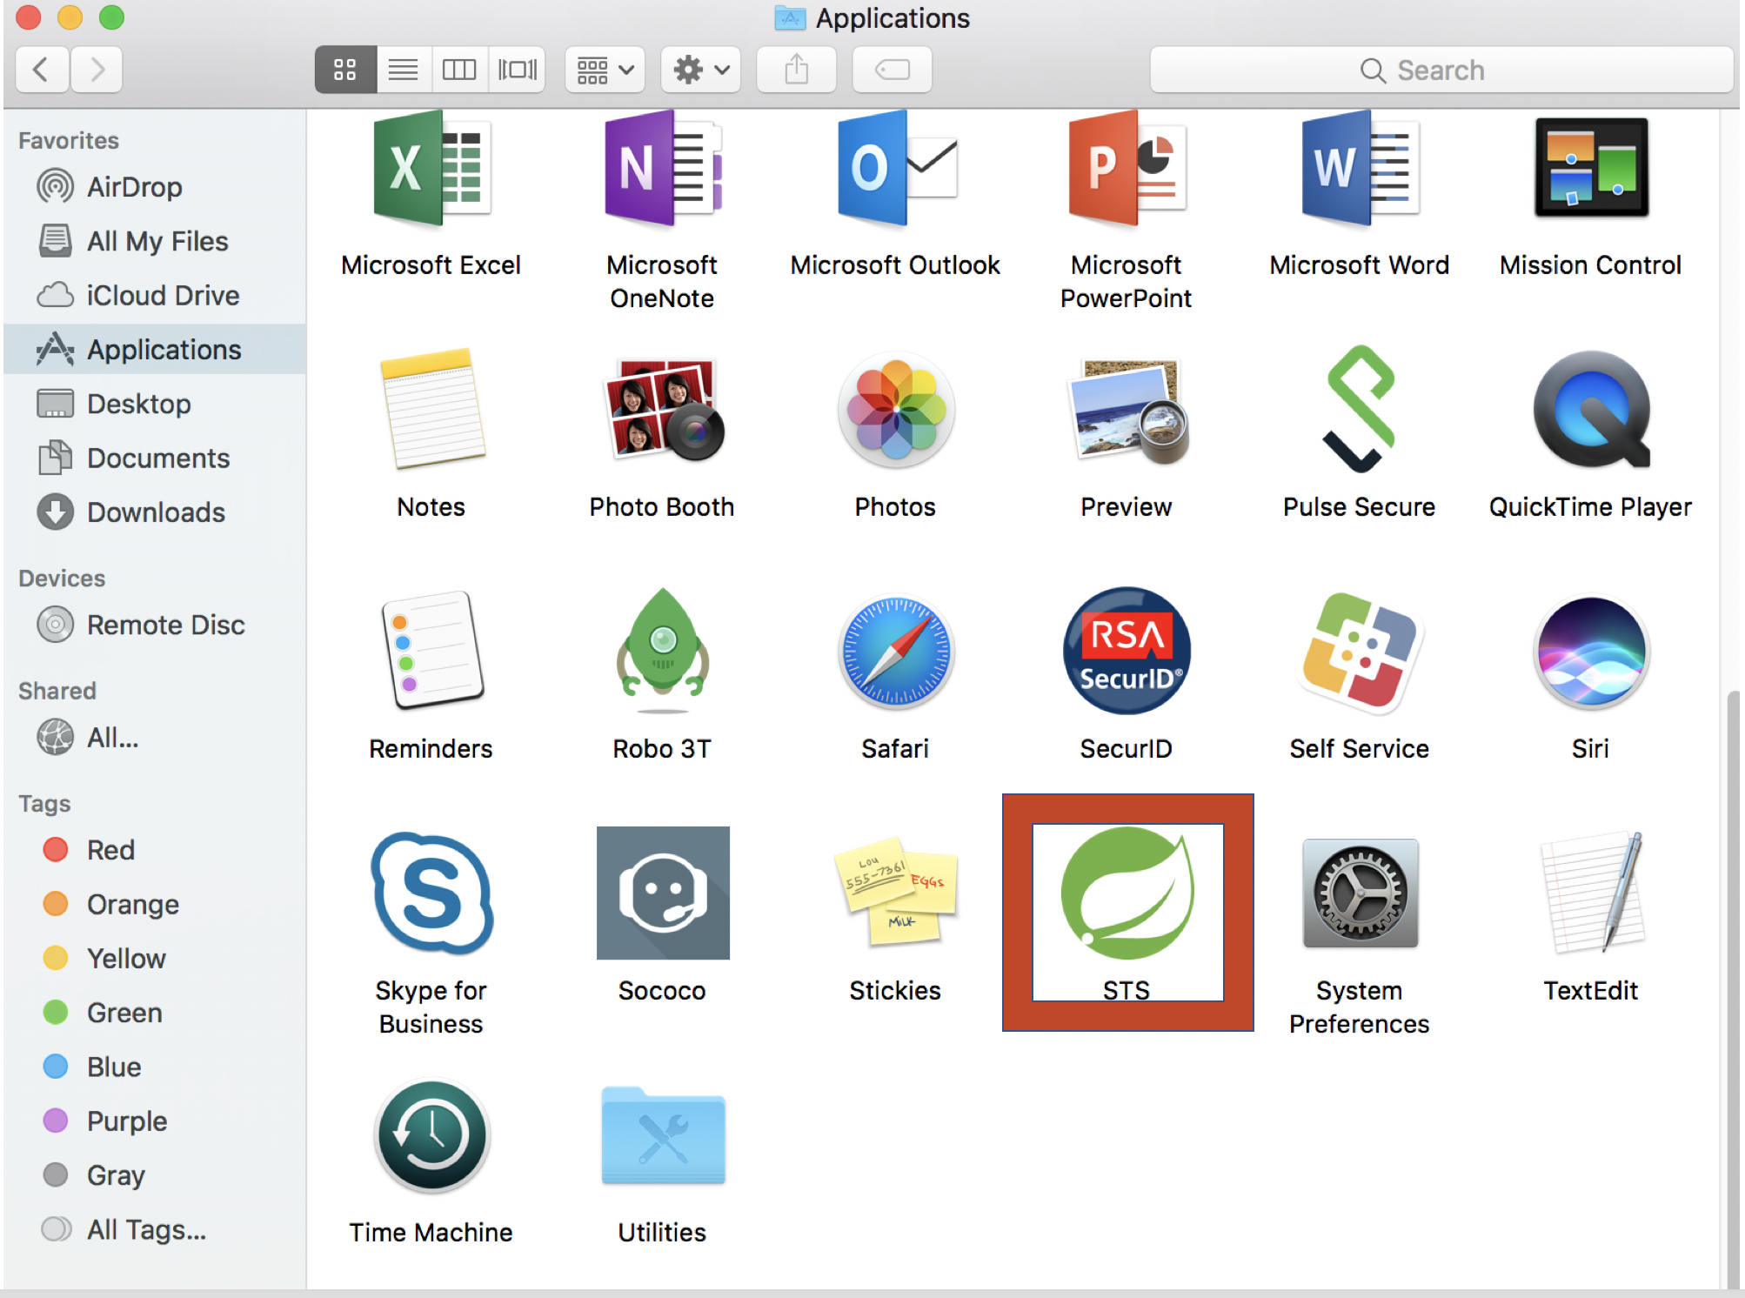Switch to Cover Flow view
Image resolution: width=1745 pixels, height=1298 pixels.
click(518, 70)
